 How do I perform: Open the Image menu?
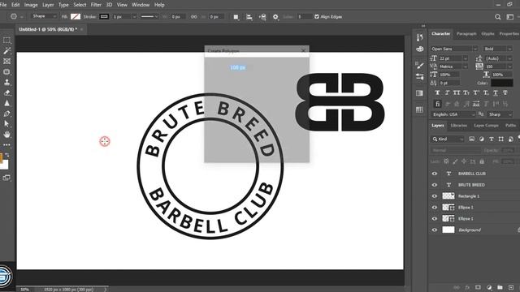pos(31,5)
